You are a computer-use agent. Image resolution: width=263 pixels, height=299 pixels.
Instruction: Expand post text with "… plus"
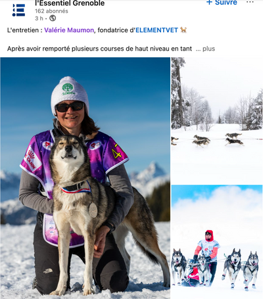[x=205, y=49]
